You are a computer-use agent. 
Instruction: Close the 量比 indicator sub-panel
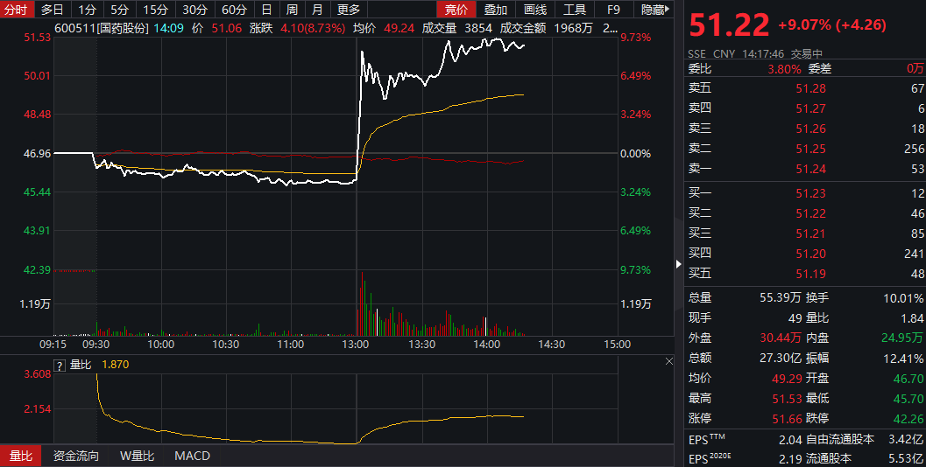point(668,361)
